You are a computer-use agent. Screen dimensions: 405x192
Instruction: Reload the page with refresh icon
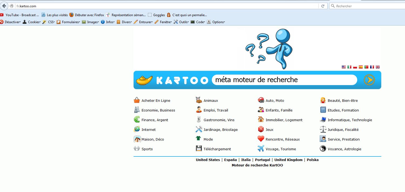[x=323, y=6]
